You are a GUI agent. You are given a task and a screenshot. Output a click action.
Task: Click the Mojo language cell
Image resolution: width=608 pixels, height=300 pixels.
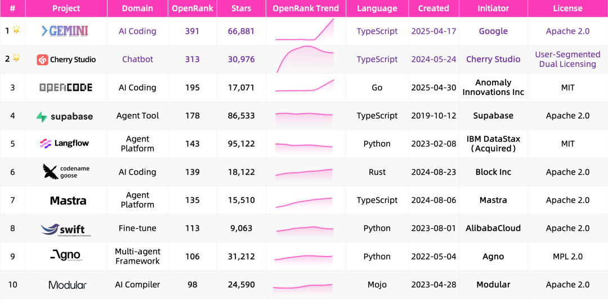pyautogui.click(x=377, y=284)
